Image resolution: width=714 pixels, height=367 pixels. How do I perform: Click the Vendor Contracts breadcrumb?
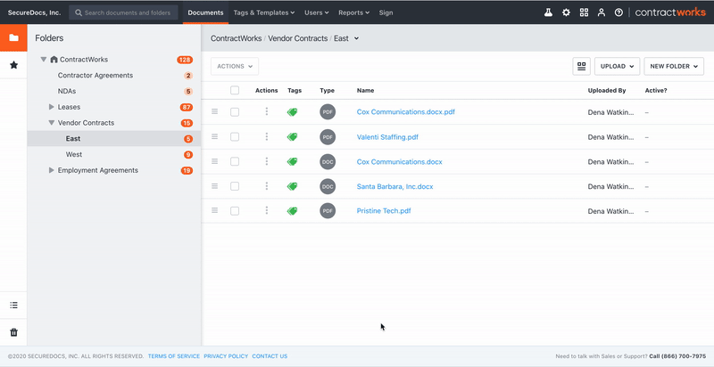coord(298,38)
